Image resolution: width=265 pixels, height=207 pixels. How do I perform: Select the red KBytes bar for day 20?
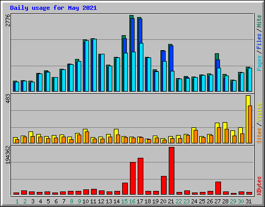coord(164,185)
